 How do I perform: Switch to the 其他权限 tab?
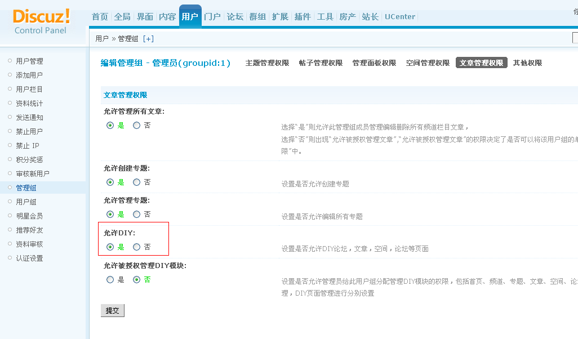point(527,63)
